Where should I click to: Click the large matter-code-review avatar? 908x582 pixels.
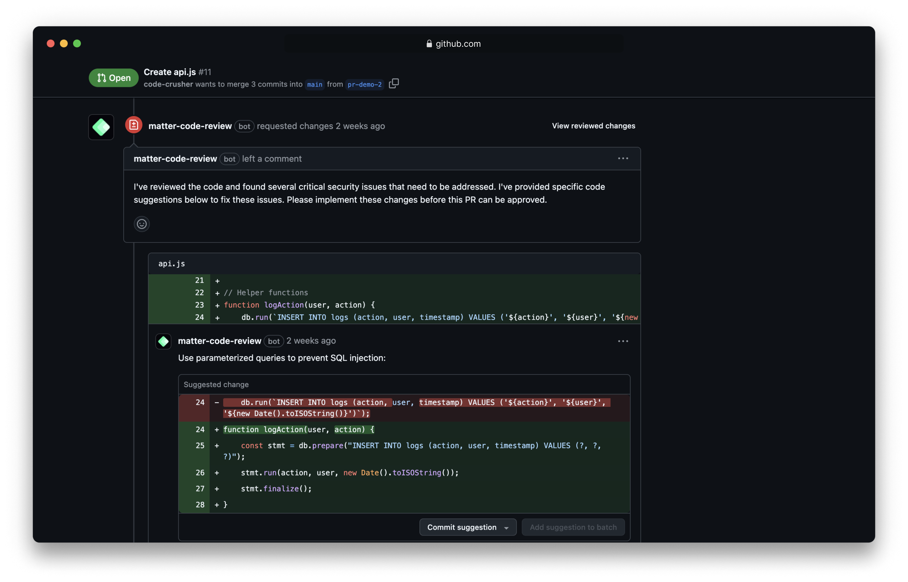pos(101,127)
